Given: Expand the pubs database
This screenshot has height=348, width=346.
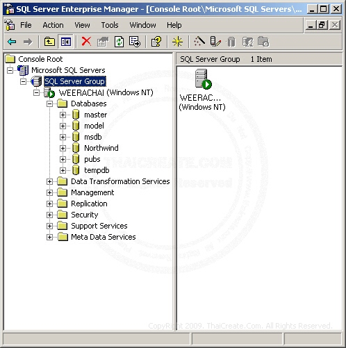Looking at the screenshot, I should tap(63, 159).
